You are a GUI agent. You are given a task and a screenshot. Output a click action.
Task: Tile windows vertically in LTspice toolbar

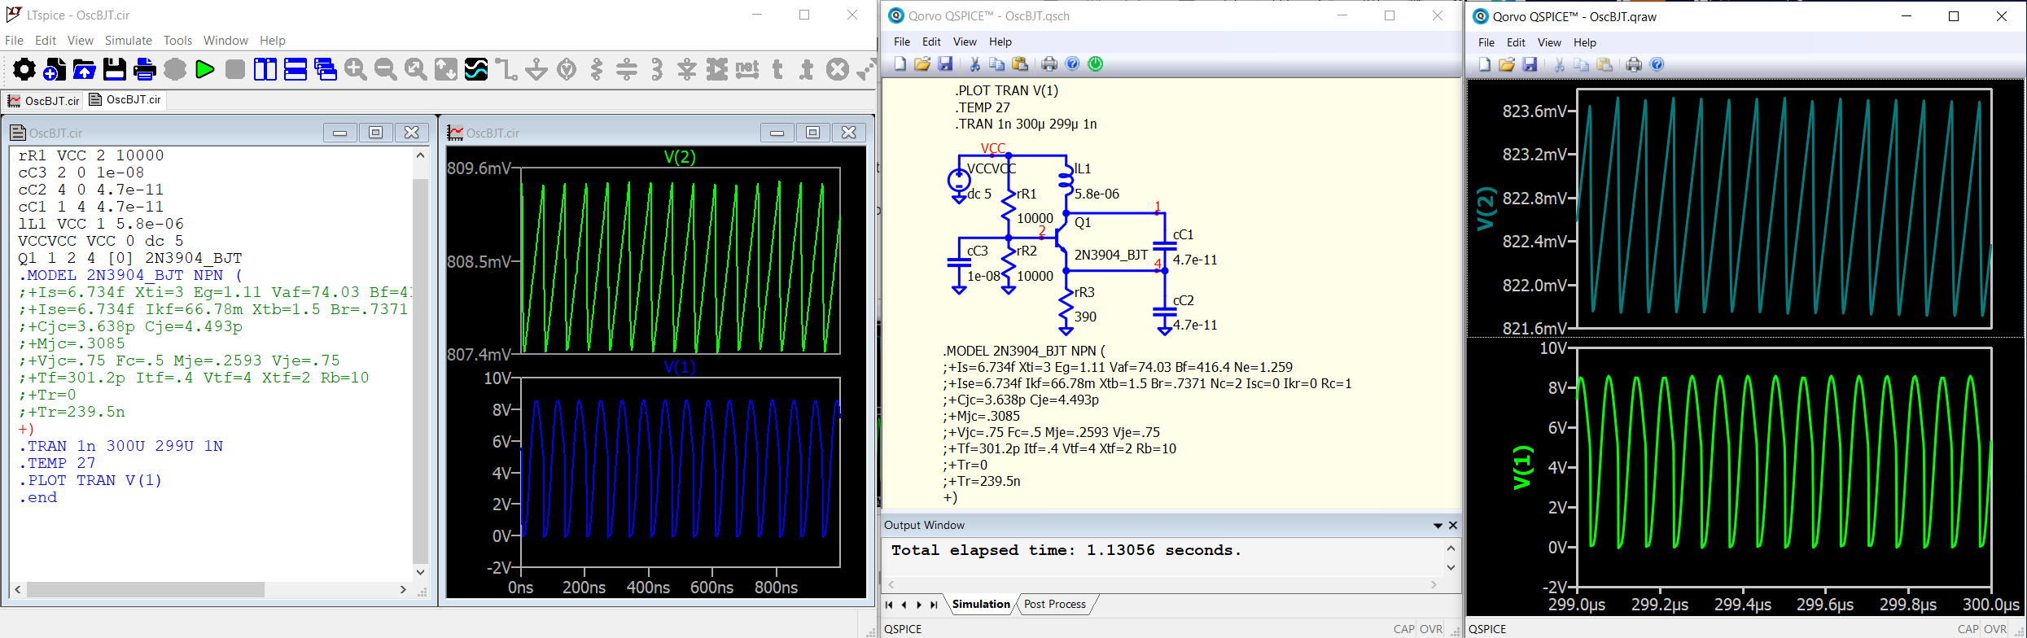pyautogui.click(x=265, y=70)
